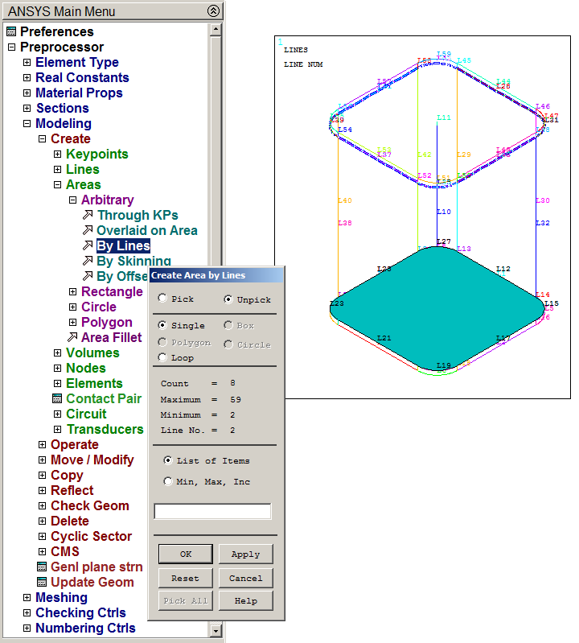The height and width of the screenshot is (643, 579).
Task: Select Min, Max, Inc option
Action: [x=167, y=481]
